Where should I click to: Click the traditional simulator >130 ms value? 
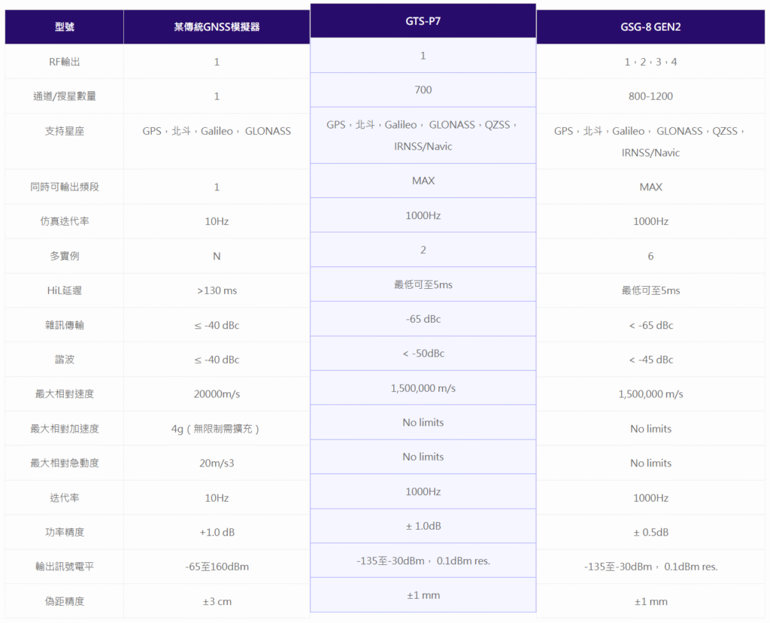click(x=217, y=290)
